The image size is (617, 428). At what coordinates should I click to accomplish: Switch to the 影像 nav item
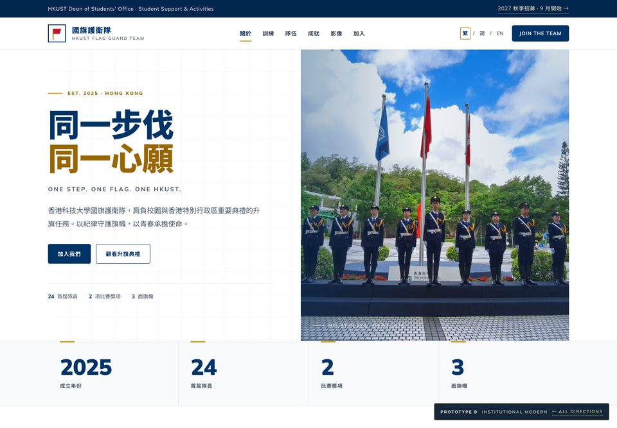[x=336, y=33]
